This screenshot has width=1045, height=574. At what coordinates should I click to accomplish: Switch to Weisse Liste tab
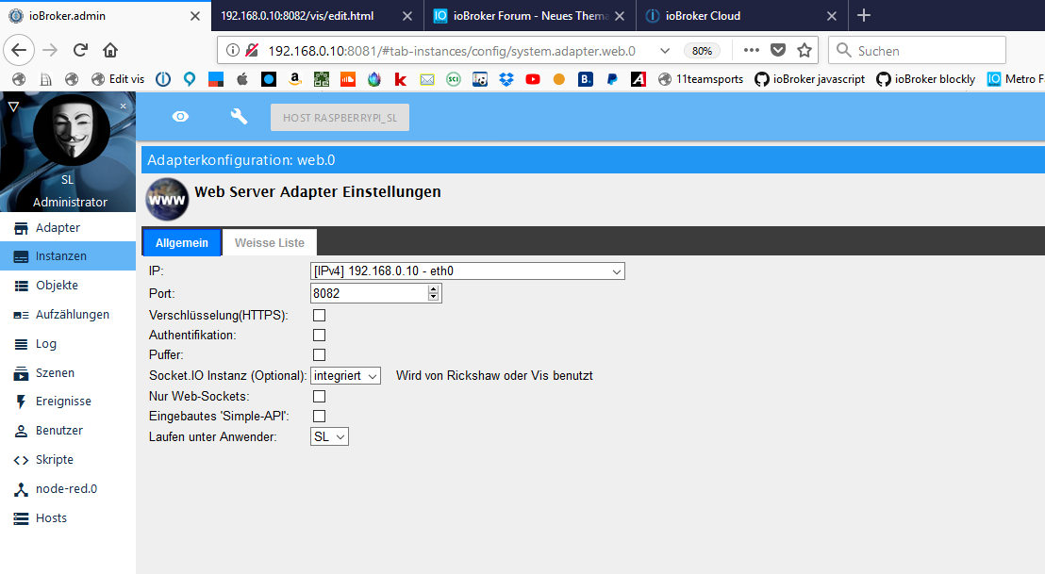coord(270,243)
